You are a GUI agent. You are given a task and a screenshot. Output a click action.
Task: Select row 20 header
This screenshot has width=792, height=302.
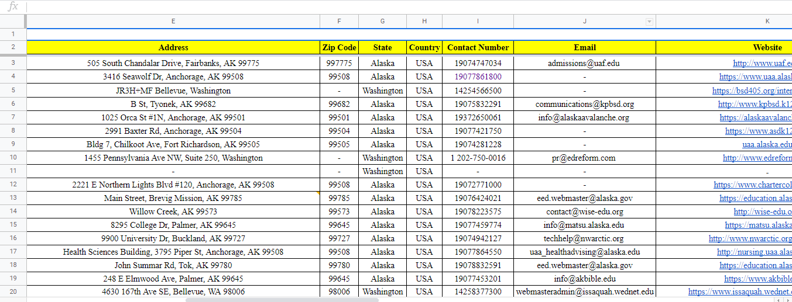point(13,291)
